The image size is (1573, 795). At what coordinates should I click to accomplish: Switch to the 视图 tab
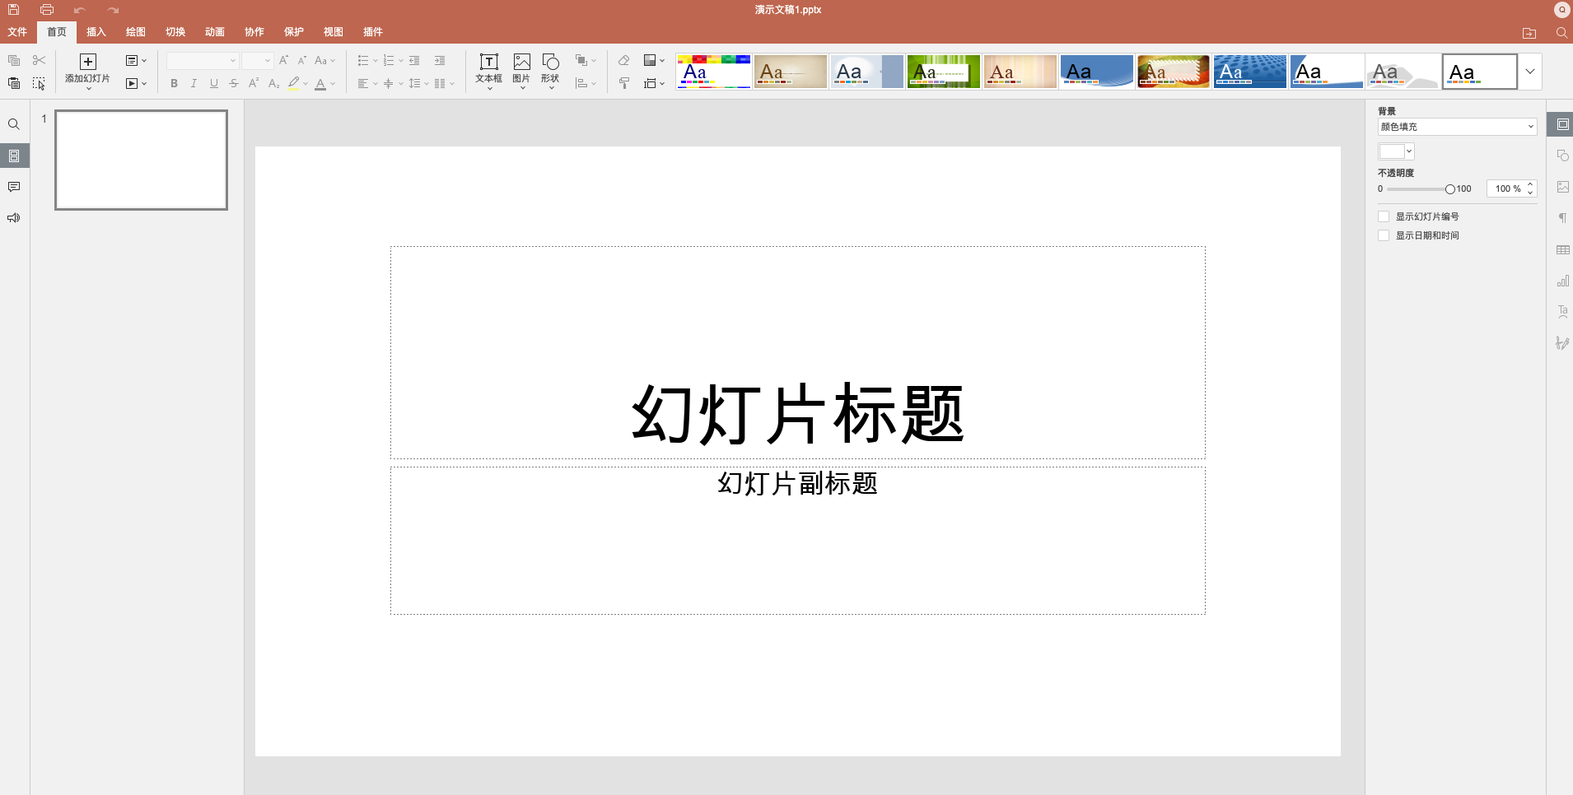(x=334, y=32)
